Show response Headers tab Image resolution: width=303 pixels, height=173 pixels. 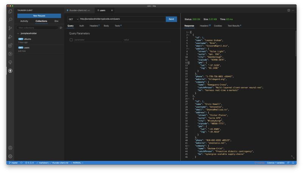click(205, 26)
